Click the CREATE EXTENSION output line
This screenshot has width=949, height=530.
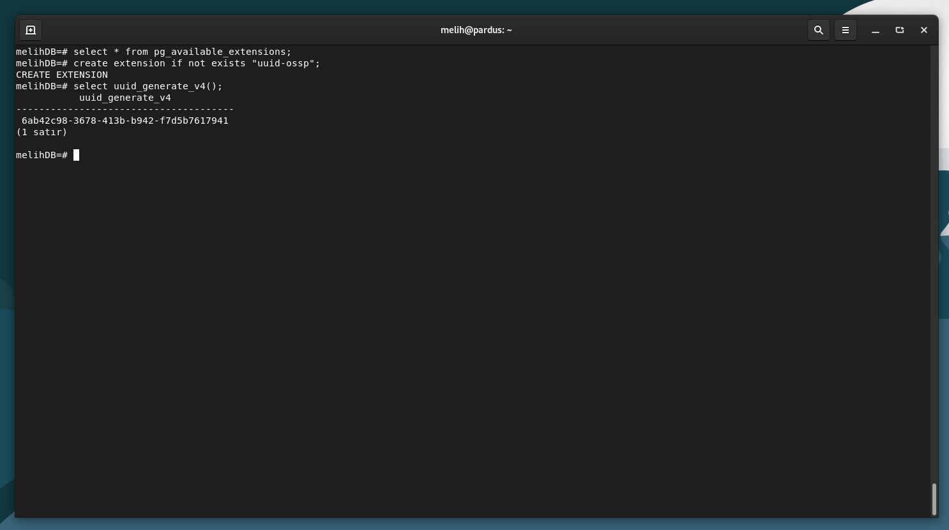coord(62,75)
